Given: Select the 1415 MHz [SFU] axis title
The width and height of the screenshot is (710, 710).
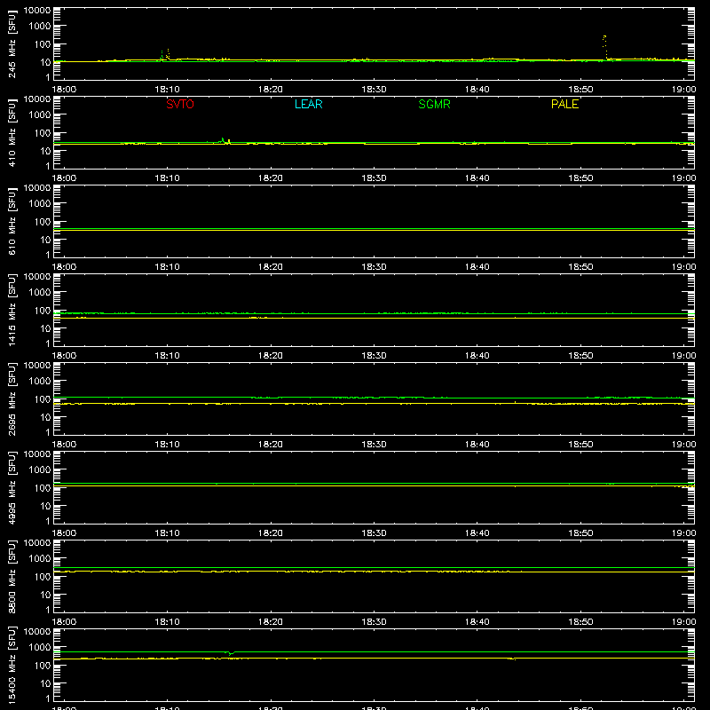Looking at the screenshot, I should (x=12, y=310).
